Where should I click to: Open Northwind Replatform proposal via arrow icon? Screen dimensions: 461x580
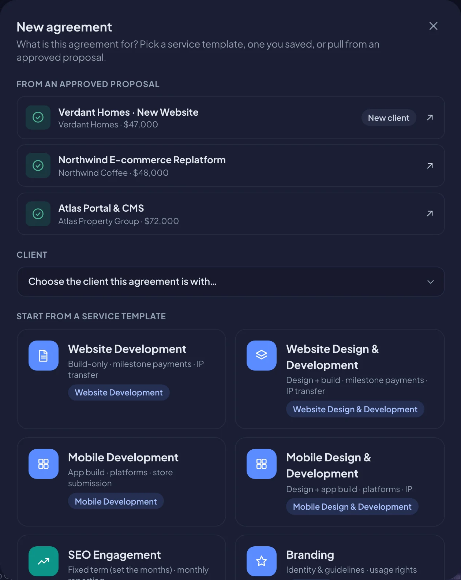(430, 166)
